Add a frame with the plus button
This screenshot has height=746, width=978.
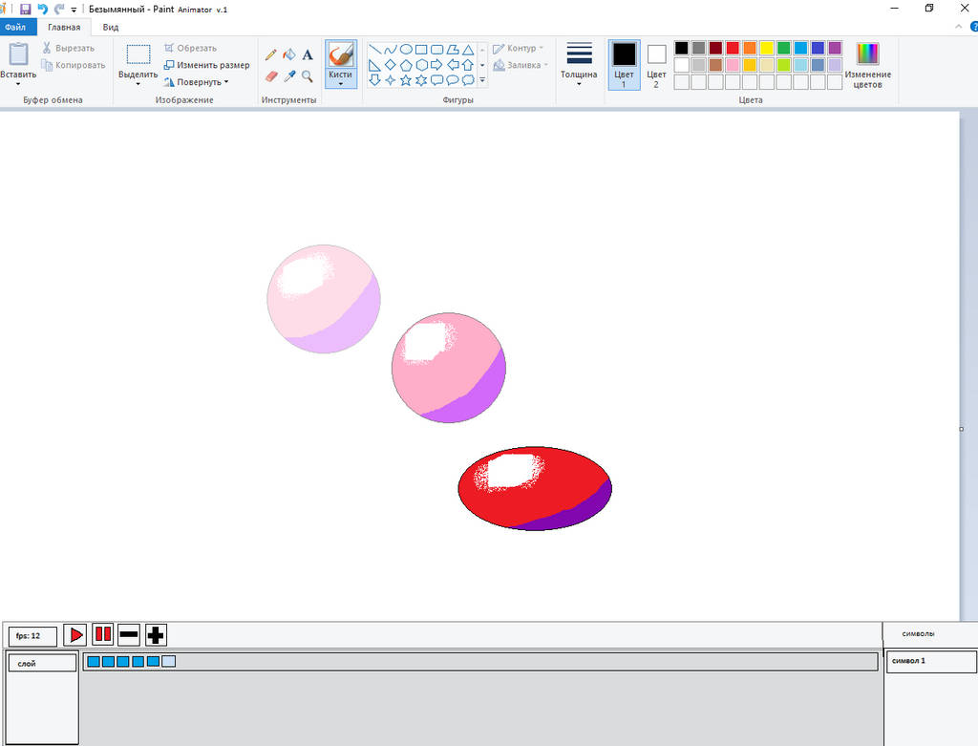156,635
